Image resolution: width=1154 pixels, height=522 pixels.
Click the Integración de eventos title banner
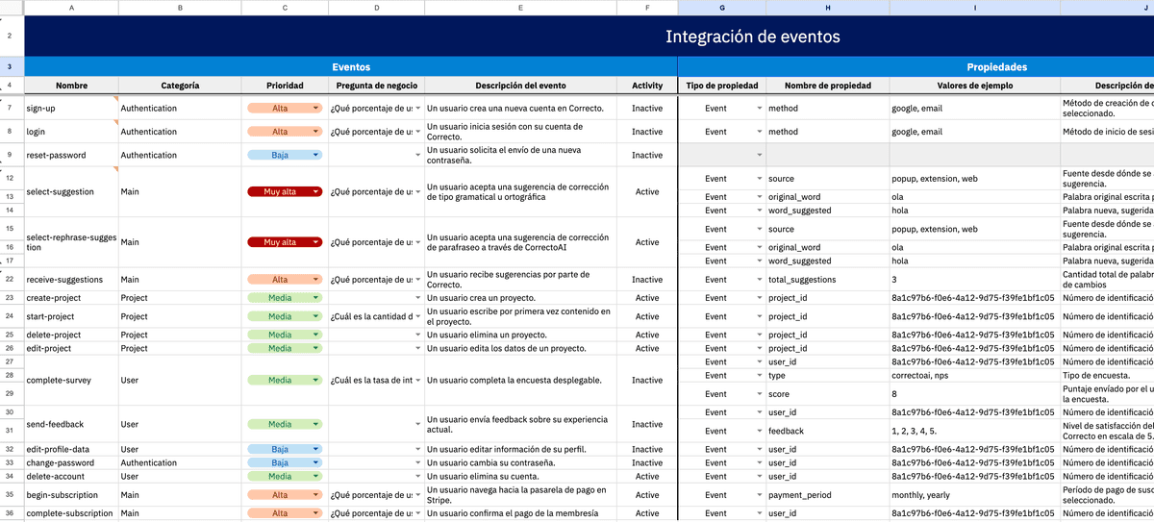[x=589, y=37]
